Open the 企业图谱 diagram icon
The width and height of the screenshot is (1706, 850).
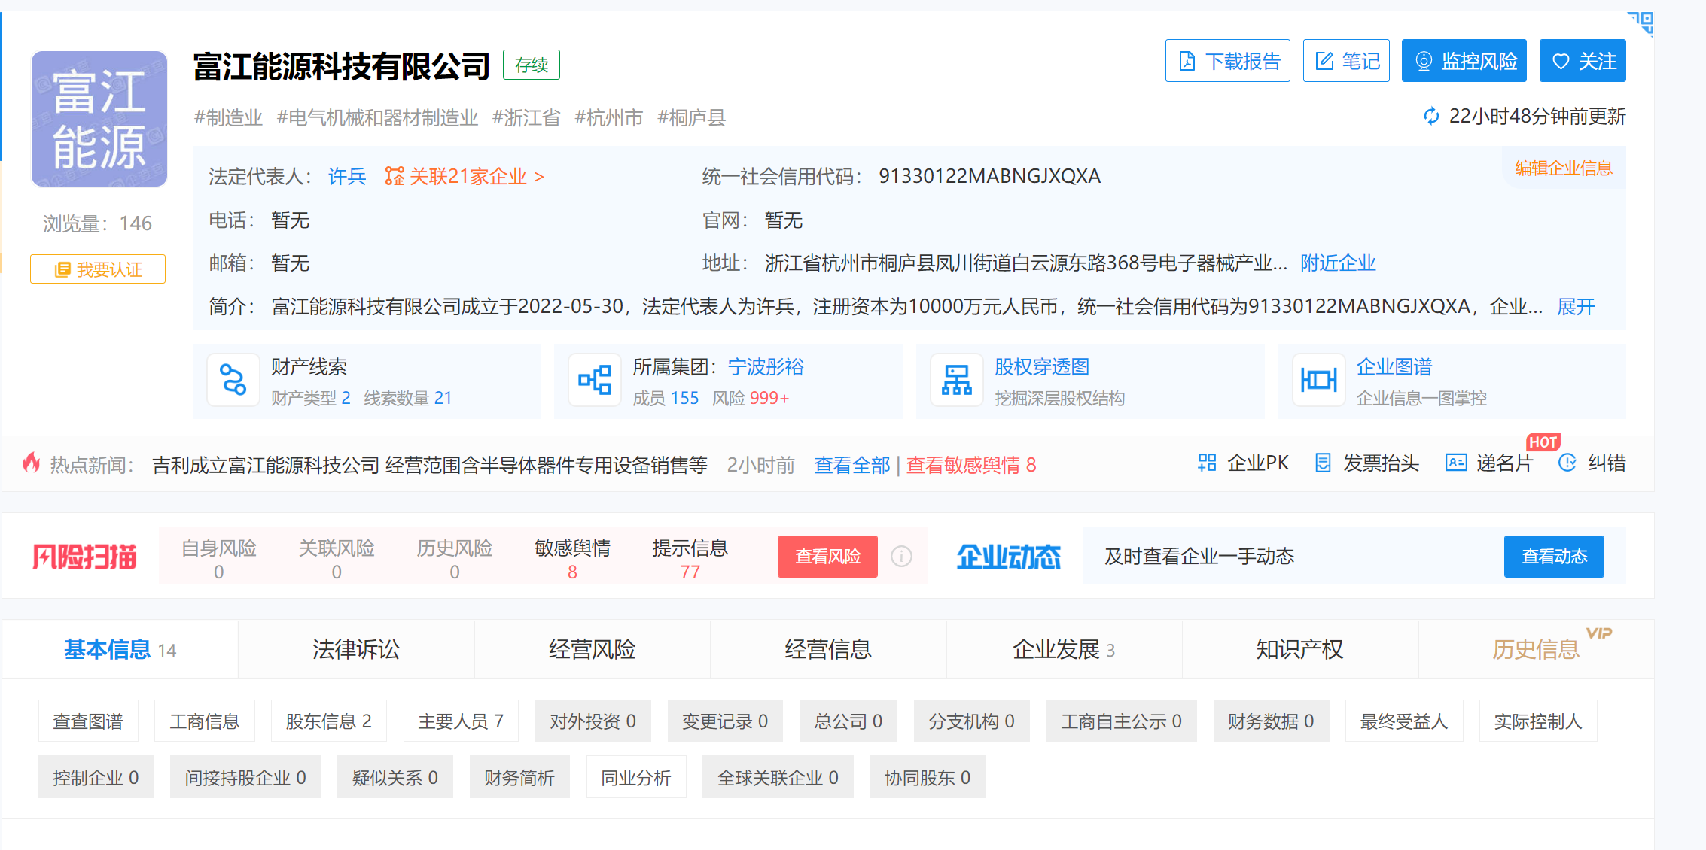pyautogui.click(x=1319, y=380)
